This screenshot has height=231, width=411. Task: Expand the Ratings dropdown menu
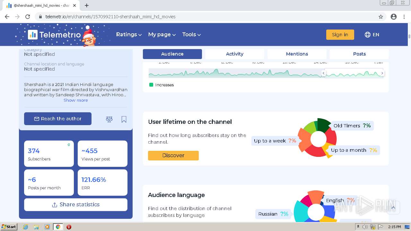[x=129, y=35]
